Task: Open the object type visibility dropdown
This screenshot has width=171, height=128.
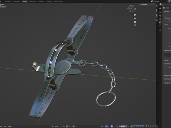Action: [x=103, y=126]
